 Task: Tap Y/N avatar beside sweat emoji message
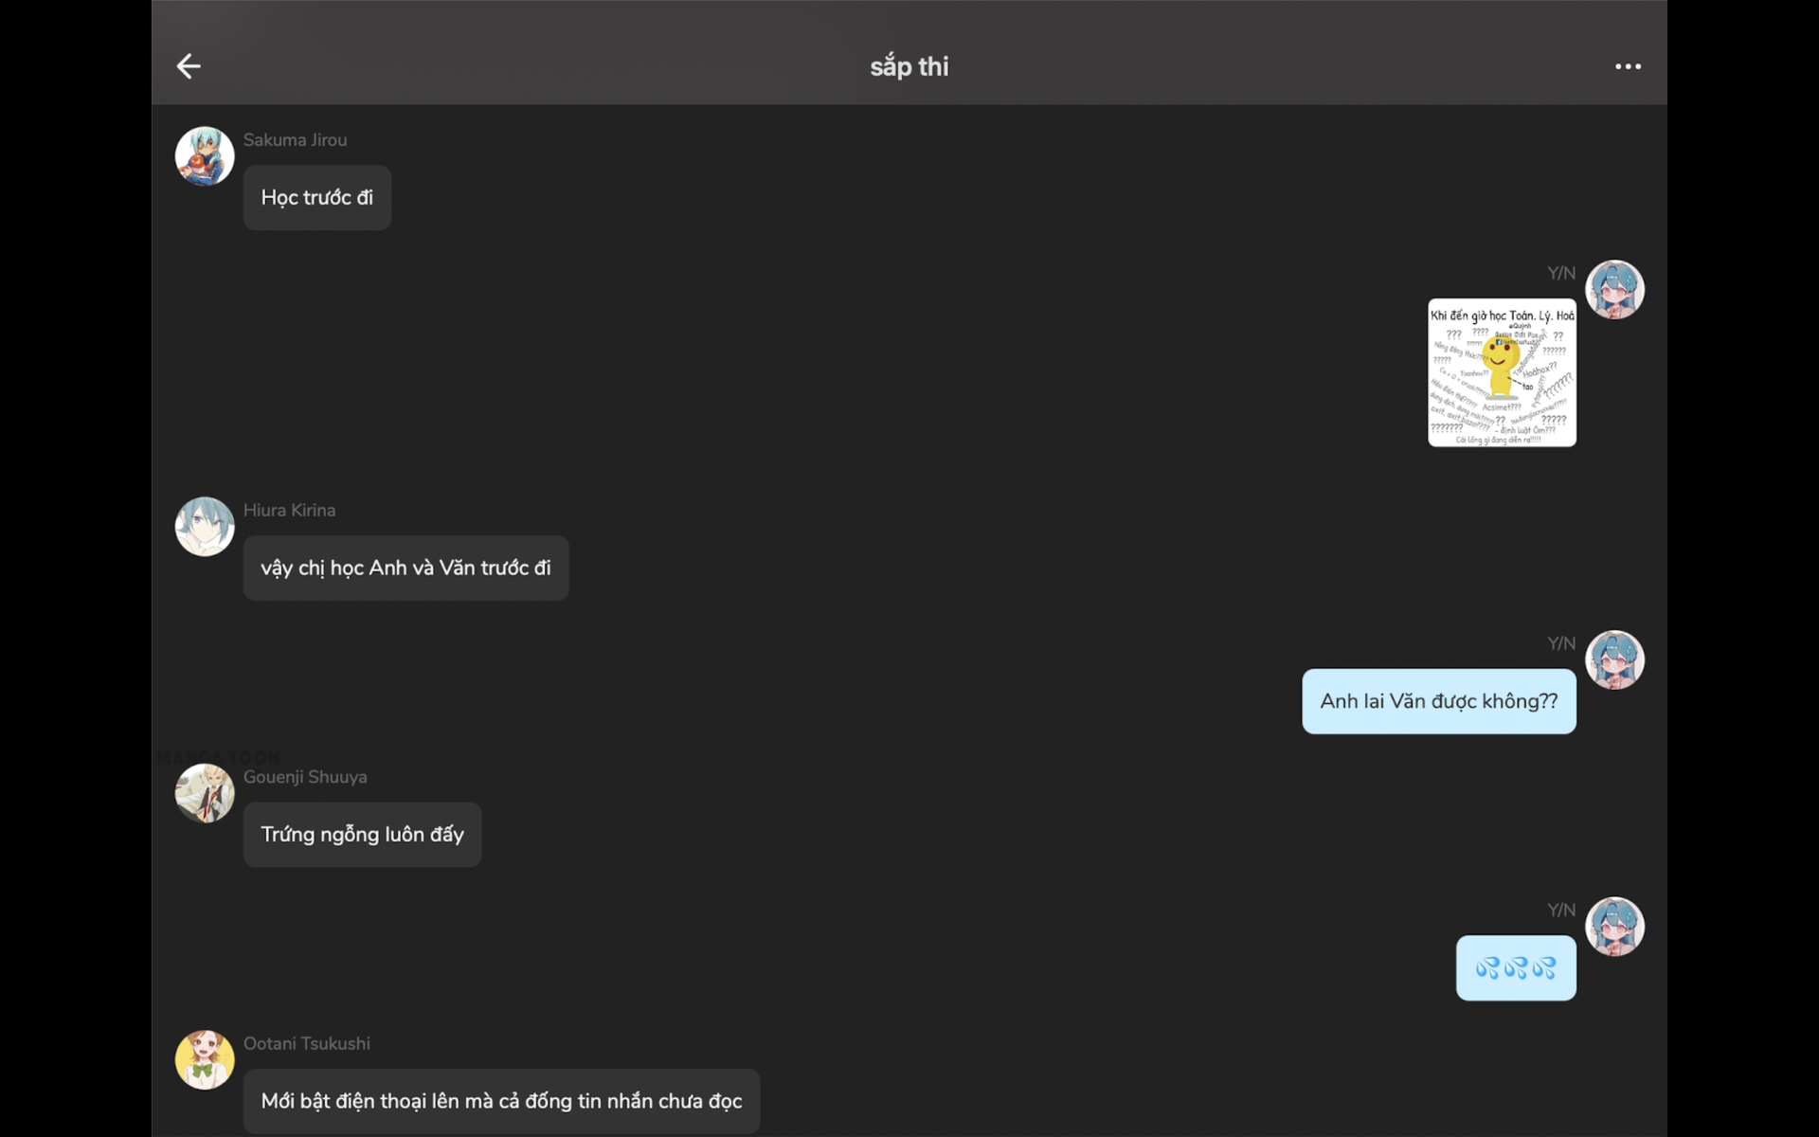click(x=1615, y=927)
